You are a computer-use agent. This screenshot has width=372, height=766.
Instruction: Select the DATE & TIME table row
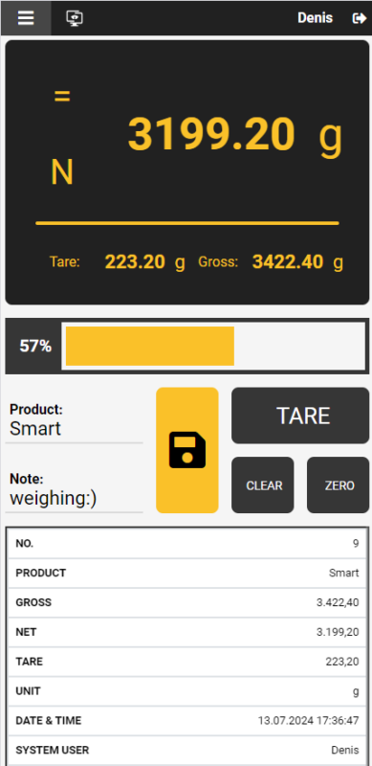tap(187, 721)
